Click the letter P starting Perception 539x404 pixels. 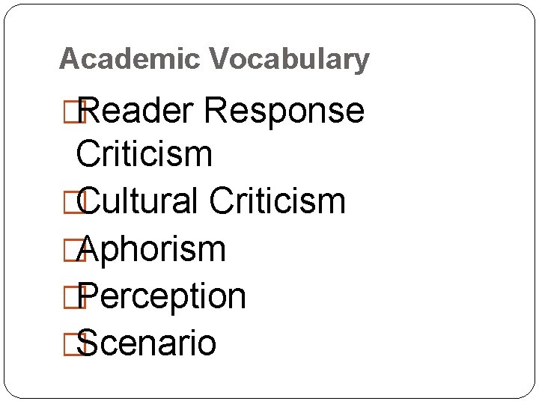pos(88,296)
